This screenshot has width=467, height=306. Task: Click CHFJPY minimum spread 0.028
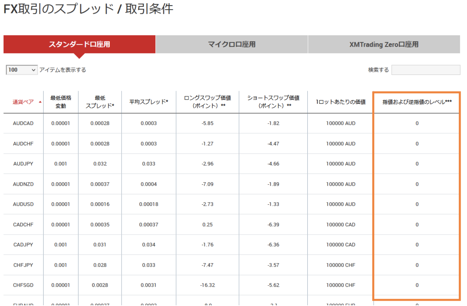click(x=100, y=265)
